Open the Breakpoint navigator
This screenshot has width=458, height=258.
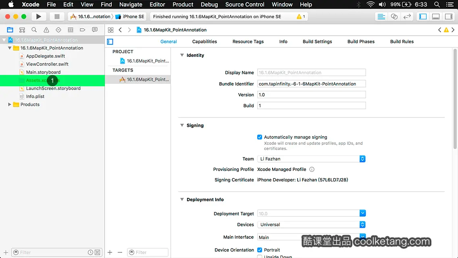pos(82,30)
